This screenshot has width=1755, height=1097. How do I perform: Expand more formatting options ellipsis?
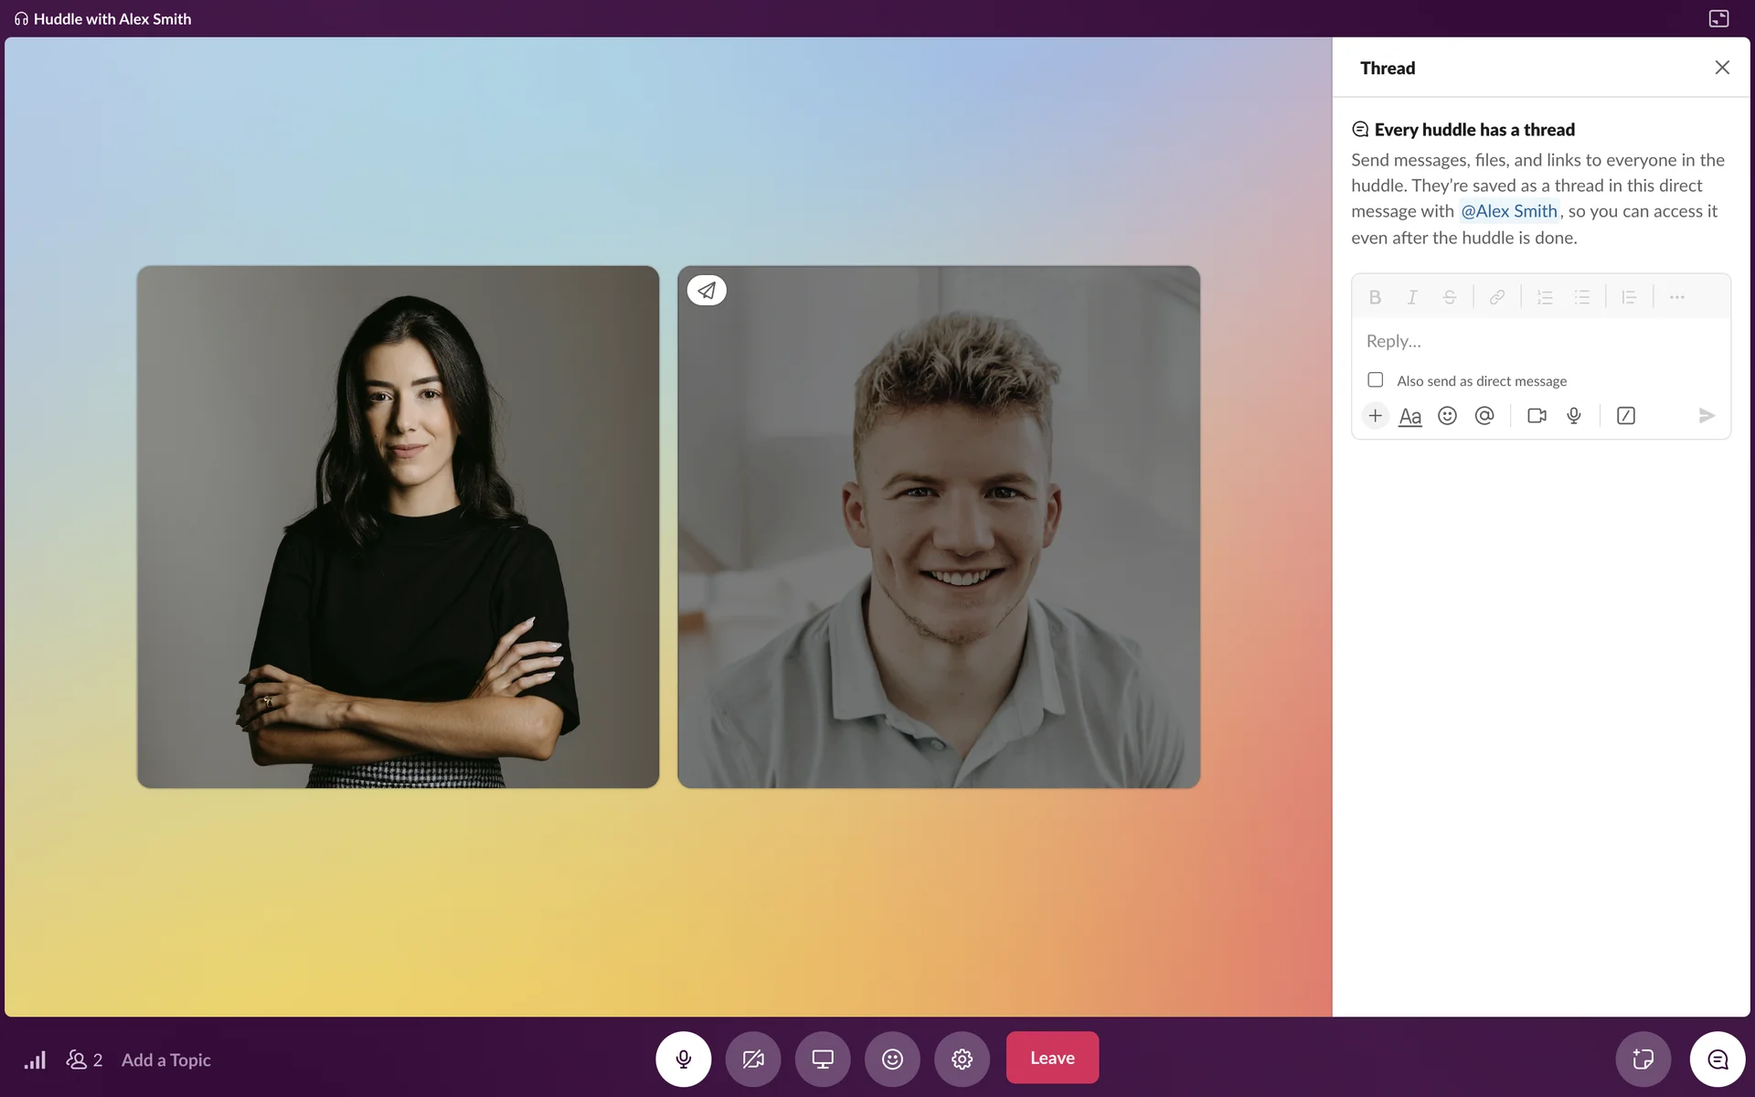pos(1676,297)
